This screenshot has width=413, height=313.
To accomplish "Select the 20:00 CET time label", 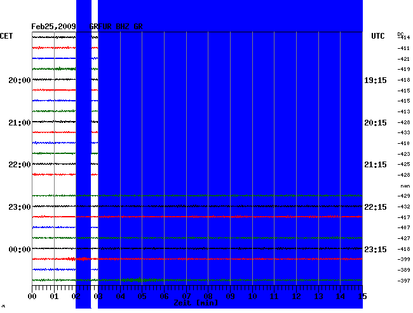I will pos(20,80).
